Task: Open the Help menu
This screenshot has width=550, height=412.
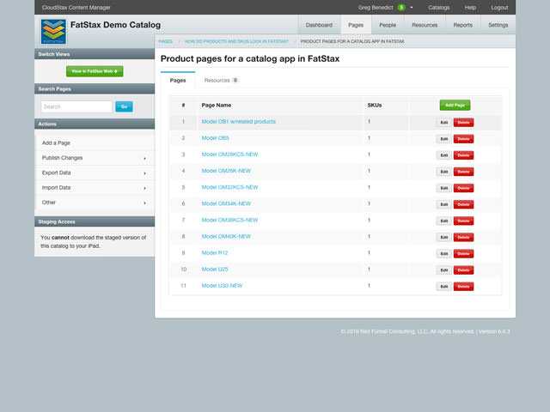Action: point(470,8)
